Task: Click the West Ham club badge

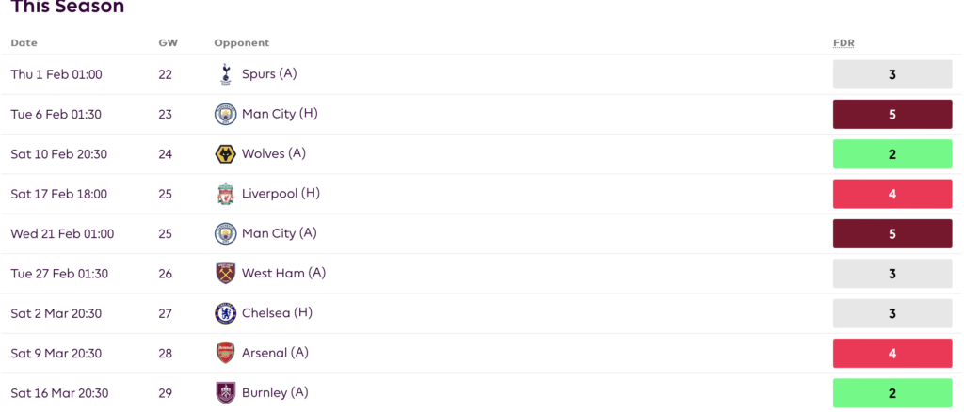Action: [225, 273]
